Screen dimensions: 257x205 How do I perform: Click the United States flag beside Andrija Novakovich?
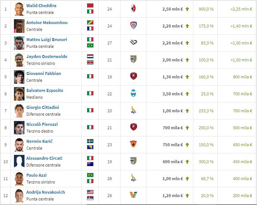pyautogui.click(x=90, y=192)
